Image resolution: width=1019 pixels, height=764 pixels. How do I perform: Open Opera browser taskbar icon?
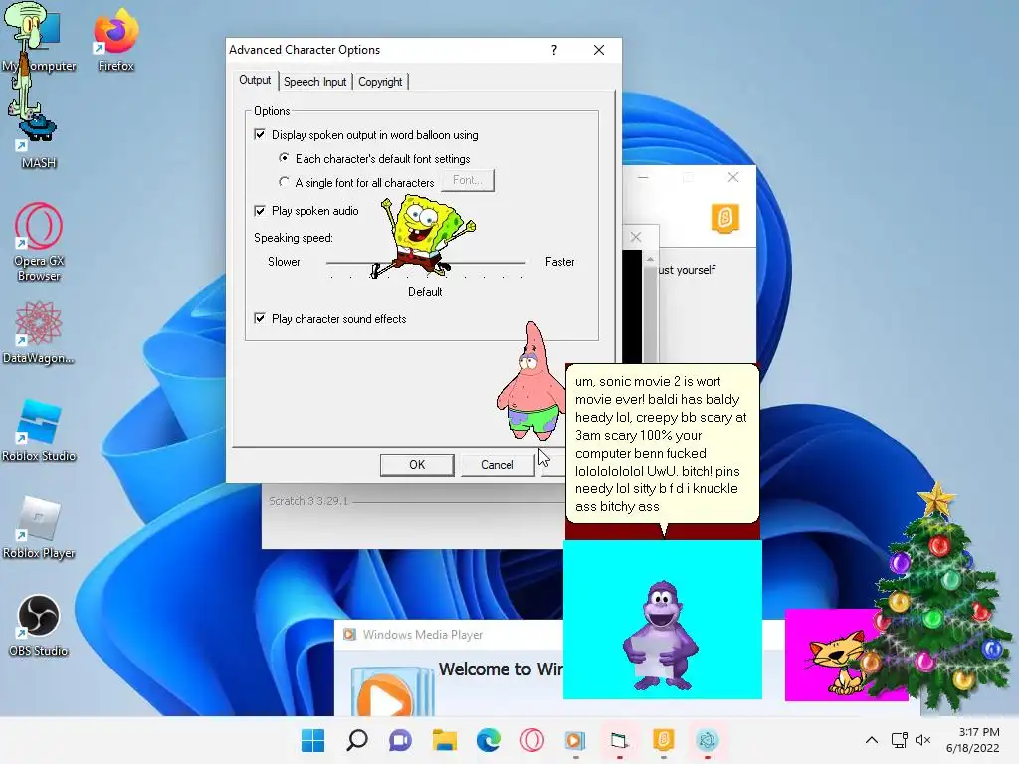(531, 740)
